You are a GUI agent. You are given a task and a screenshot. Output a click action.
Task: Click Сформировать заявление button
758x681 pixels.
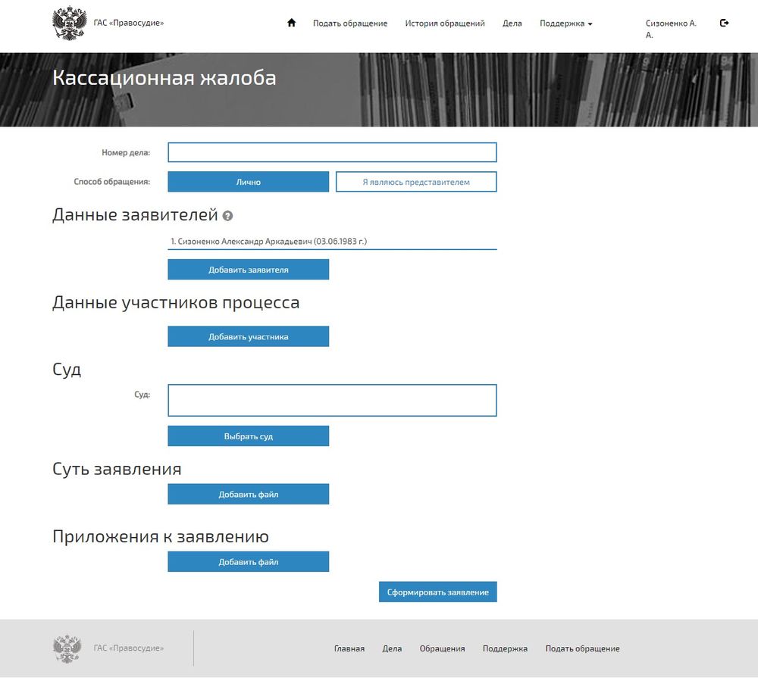pyautogui.click(x=437, y=592)
